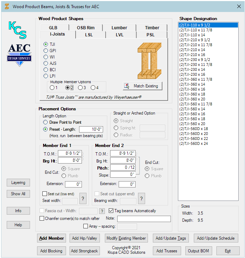Open help for Fascia cut width
This screenshot has width=245, height=258.
pos(102,211)
